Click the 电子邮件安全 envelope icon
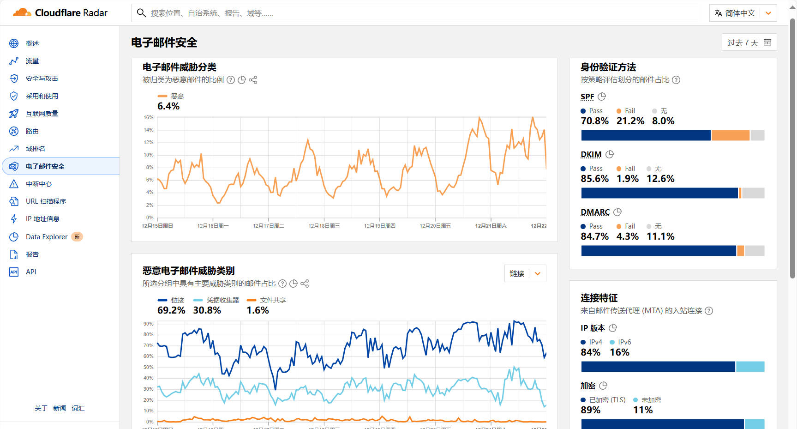This screenshot has height=429, width=797. pos(14,166)
